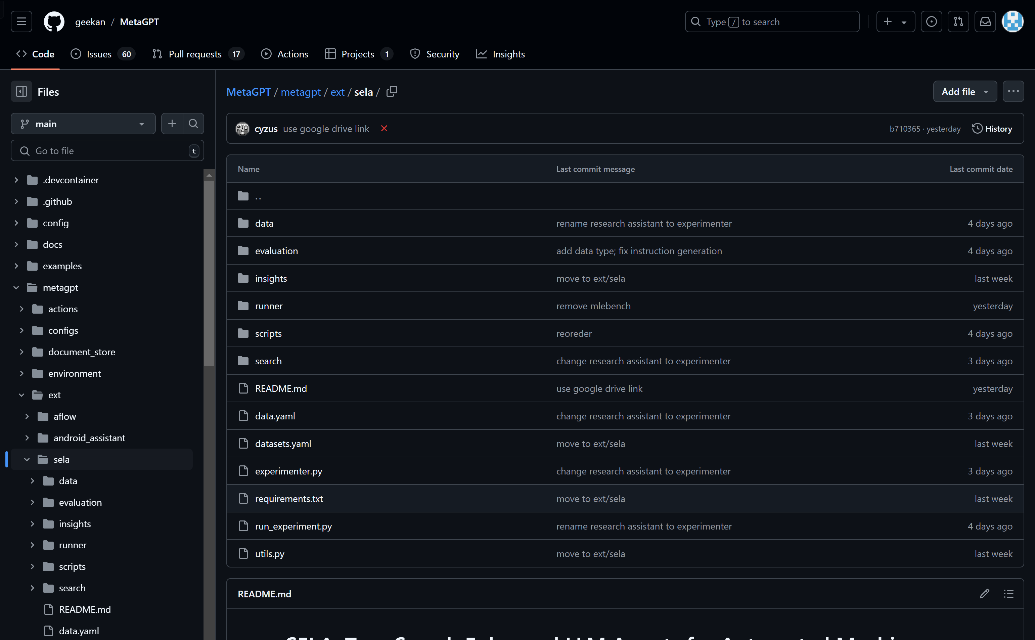The width and height of the screenshot is (1035, 640).
Task: Go to the GitHub homepage logo
Action: coord(54,21)
